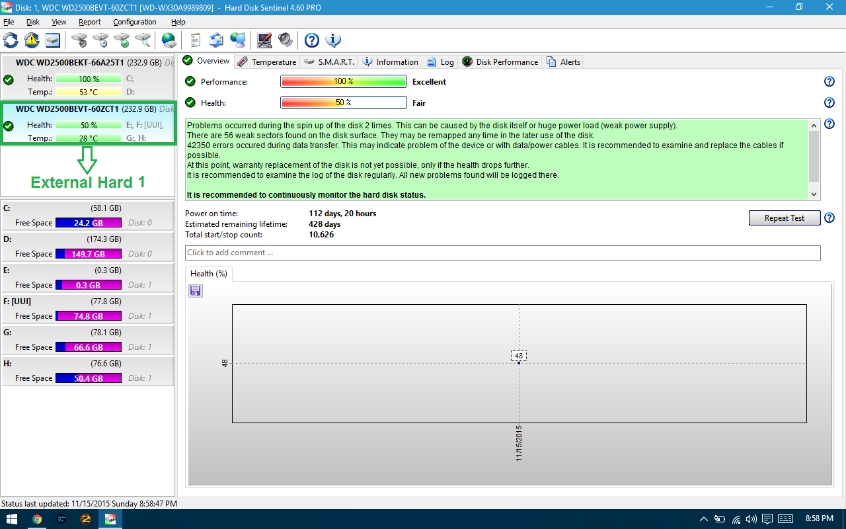The height and width of the screenshot is (529, 846).
Task: Click the Health 50 % bar in overview
Action: click(344, 103)
